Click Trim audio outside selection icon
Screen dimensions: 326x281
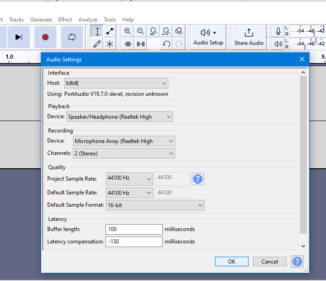(128, 44)
